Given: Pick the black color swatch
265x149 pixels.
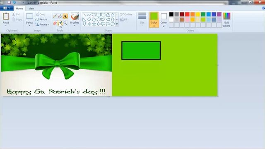Looking at the screenshot, I should 171,14.
